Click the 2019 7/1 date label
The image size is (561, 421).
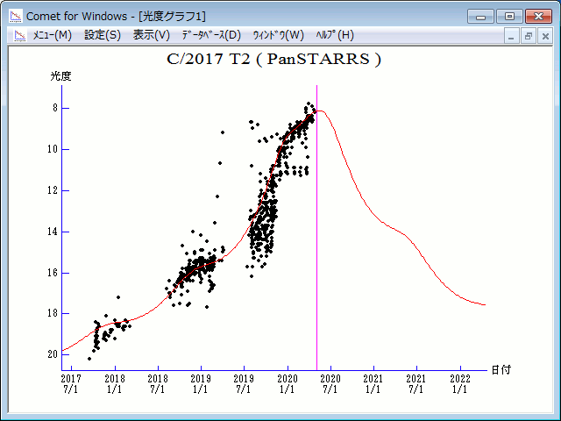[244, 384]
